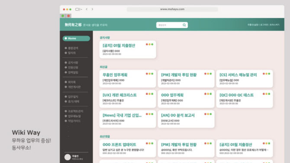Open [공지] 01월 지출정산 under 최신댓글
Viewport: 290px width, 163px height.
pyautogui.click(x=245, y=148)
